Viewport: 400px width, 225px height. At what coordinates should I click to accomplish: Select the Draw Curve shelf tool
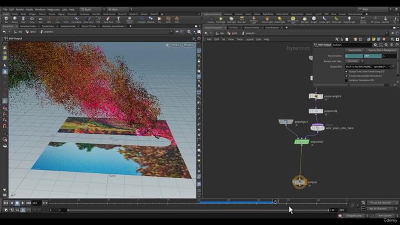click(88, 19)
